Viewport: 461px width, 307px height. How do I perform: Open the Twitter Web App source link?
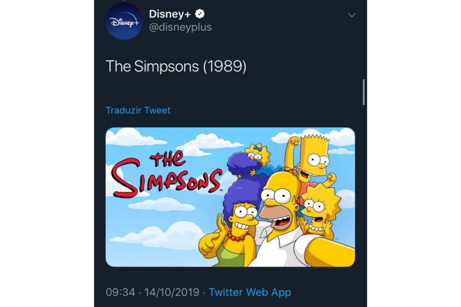250,292
